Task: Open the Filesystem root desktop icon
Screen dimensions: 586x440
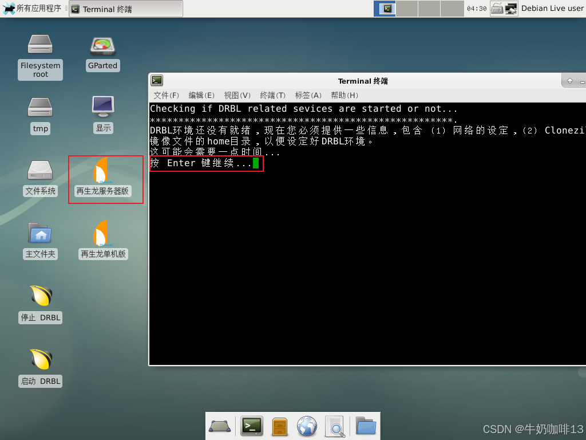Action: coord(40,57)
